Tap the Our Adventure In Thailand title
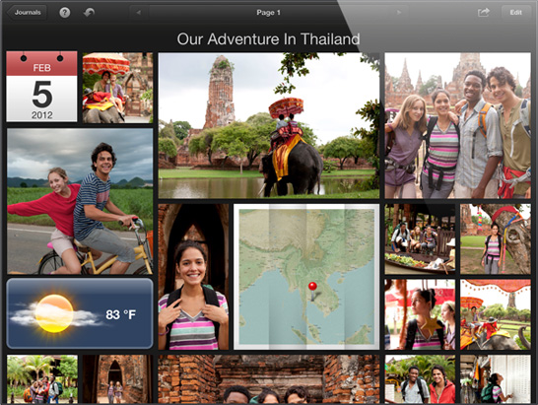 268,38
